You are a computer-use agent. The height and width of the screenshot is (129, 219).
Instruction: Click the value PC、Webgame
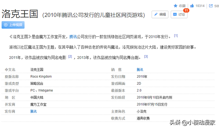coord(42,91)
